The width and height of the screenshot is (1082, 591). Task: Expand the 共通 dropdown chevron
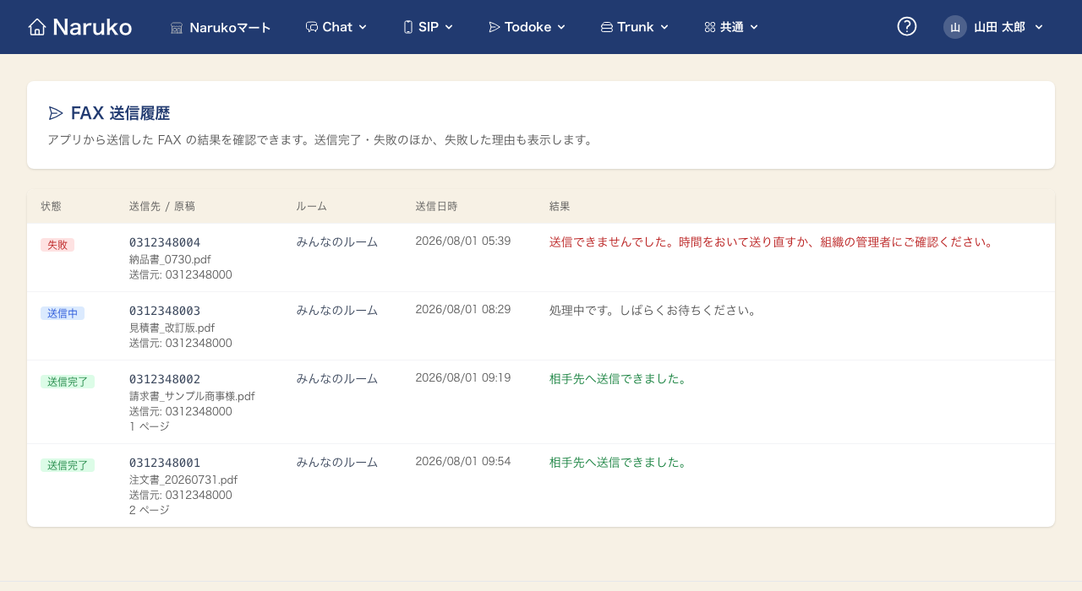(754, 27)
